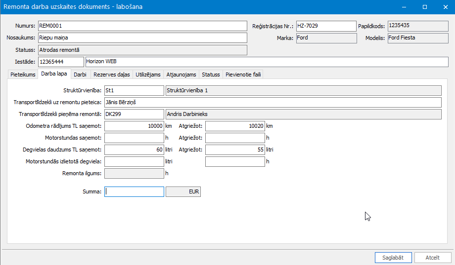Viewport: 455px width, 265px height.
Task: Switch to the Utilizējams tab
Action: (x=148, y=75)
